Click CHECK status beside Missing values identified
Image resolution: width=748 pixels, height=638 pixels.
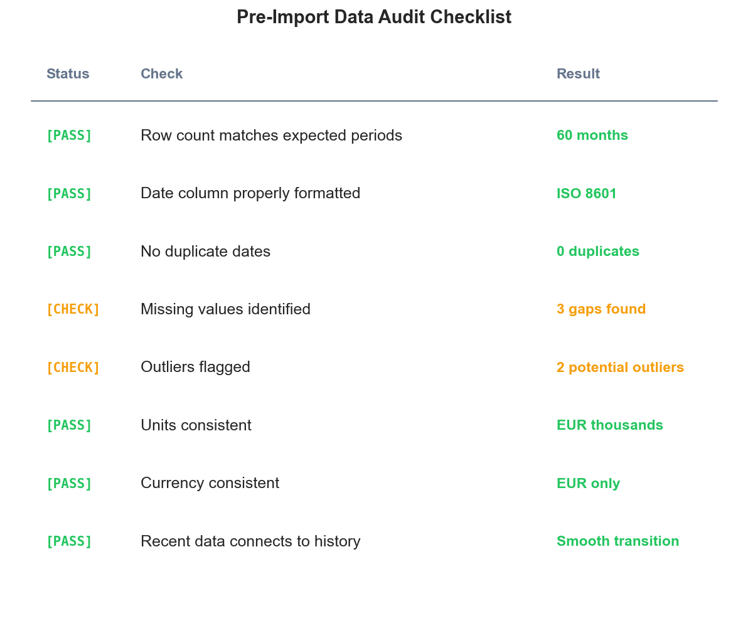click(x=73, y=309)
